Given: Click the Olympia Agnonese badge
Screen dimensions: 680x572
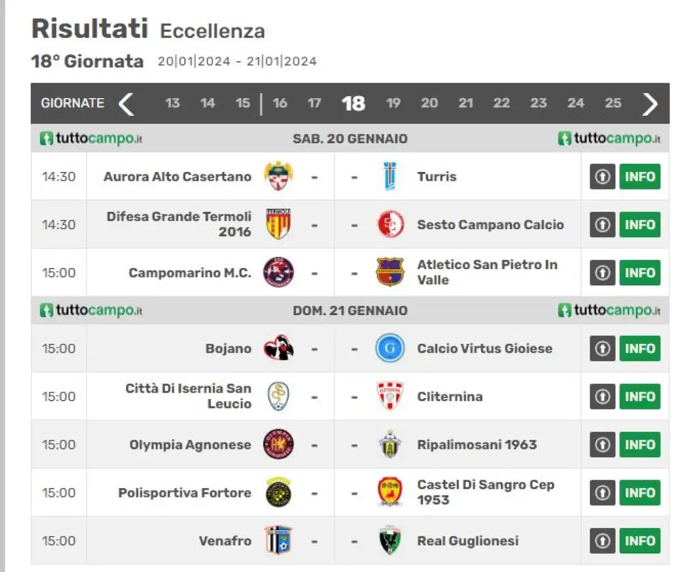Looking at the screenshot, I should tap(278, 444).
